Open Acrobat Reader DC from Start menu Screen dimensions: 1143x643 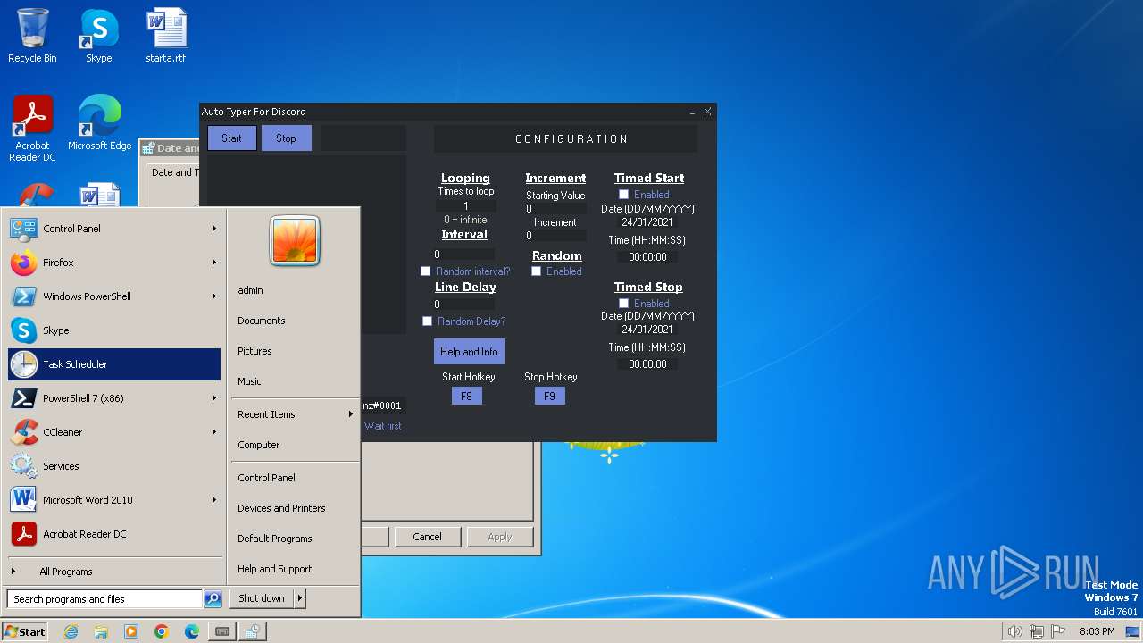pos(114,534)
